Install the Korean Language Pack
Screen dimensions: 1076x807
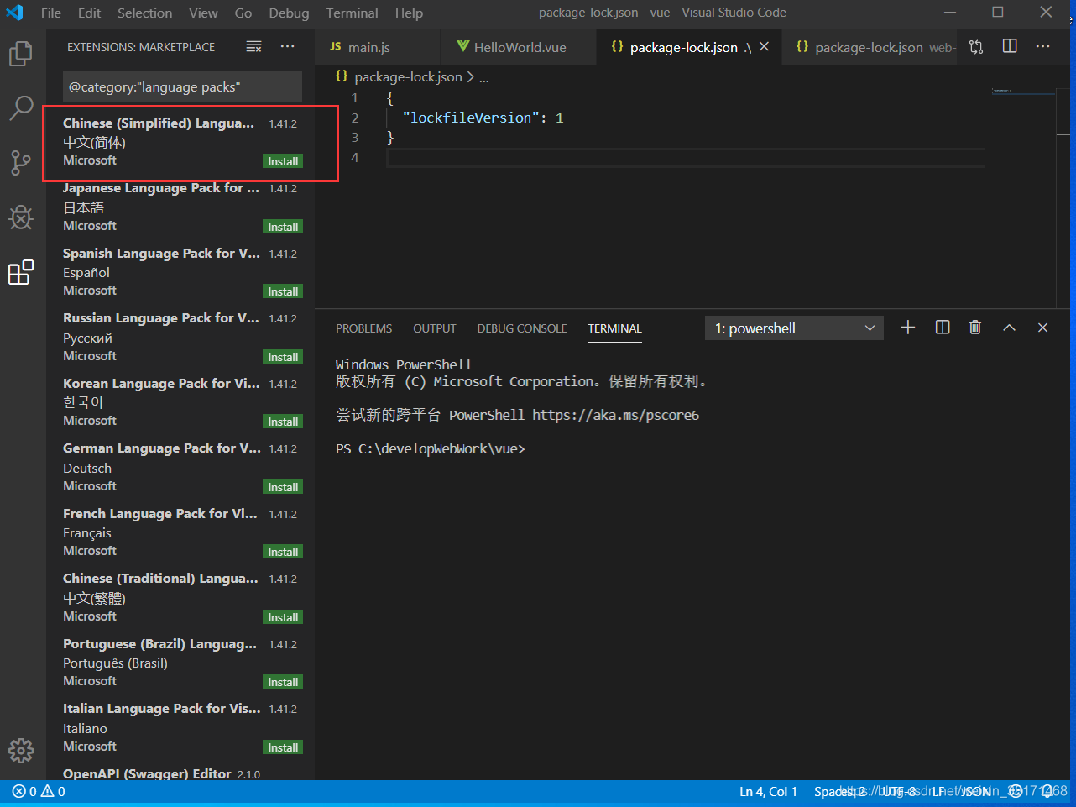pos(283,422)
